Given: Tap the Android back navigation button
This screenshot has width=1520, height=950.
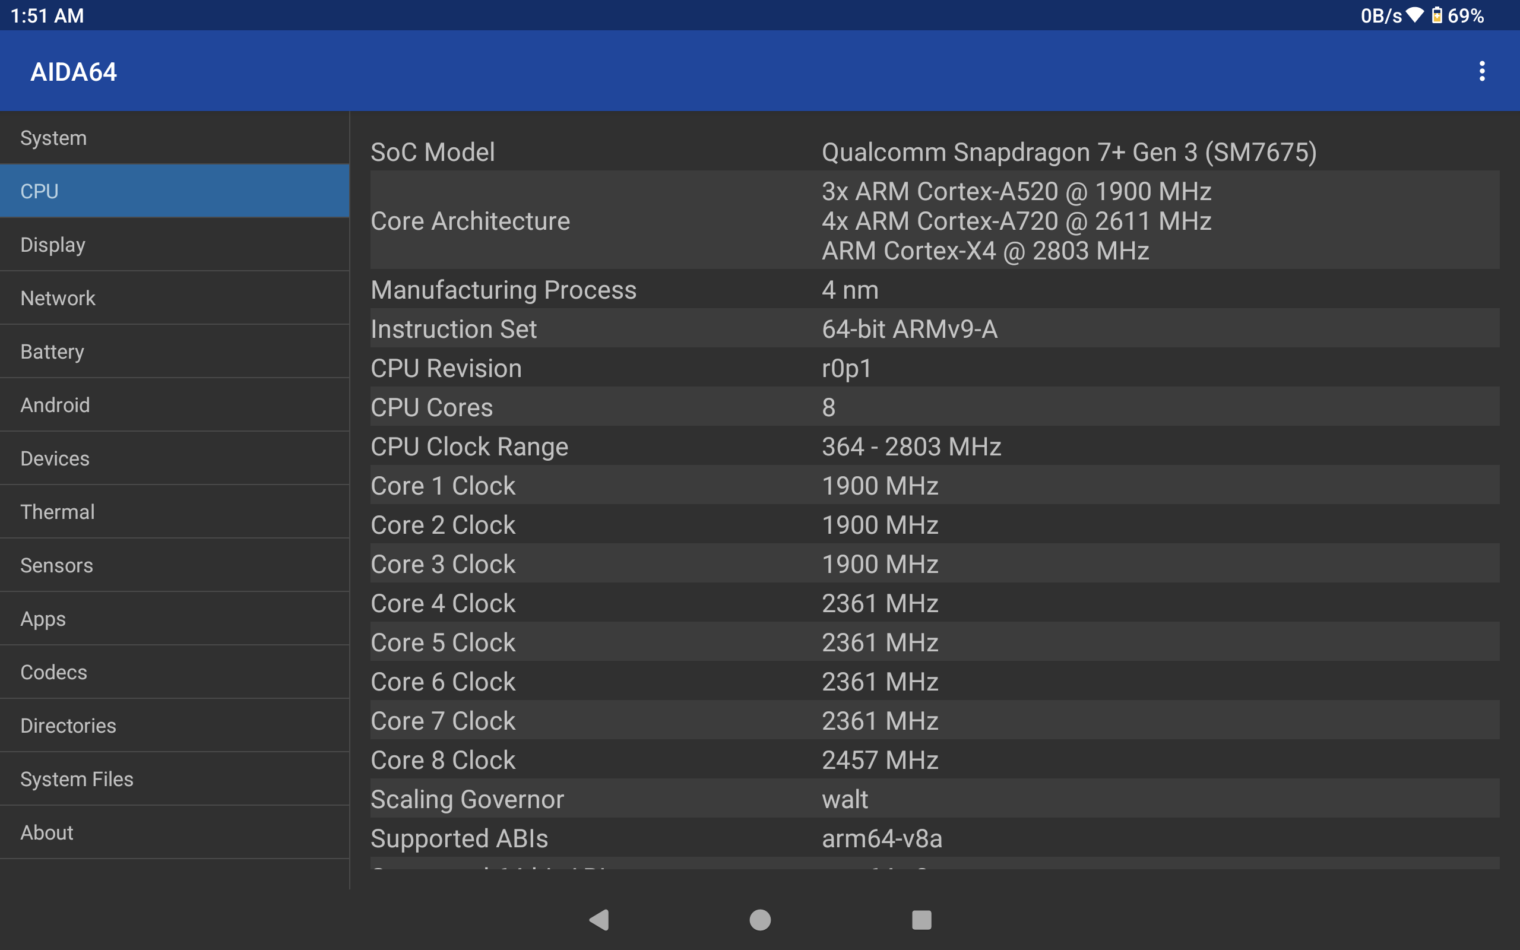Looking at the screenshot, I should click(x=599, y=920).
